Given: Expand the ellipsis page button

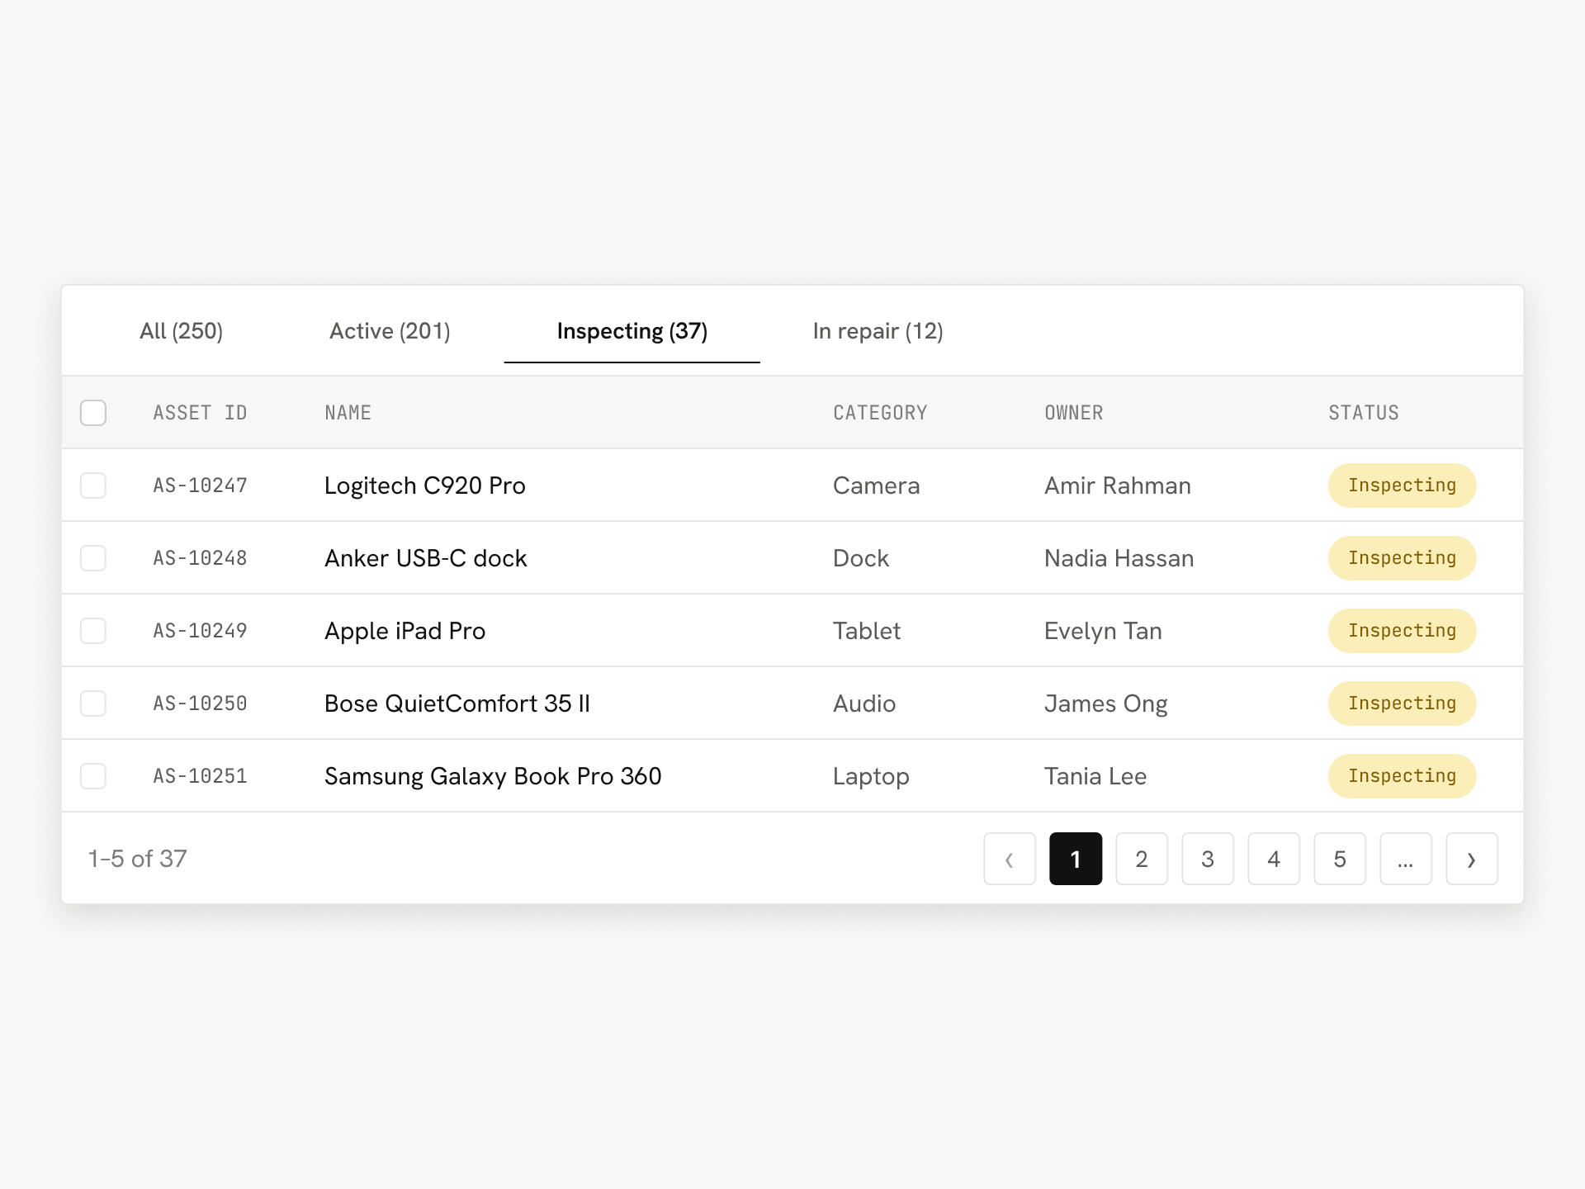Looking at the screenshot, I should tap(1406, 859).
